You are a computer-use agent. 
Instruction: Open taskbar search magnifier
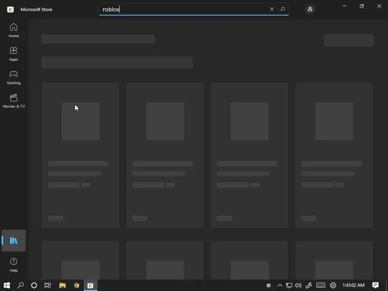(x=20, y=285)
